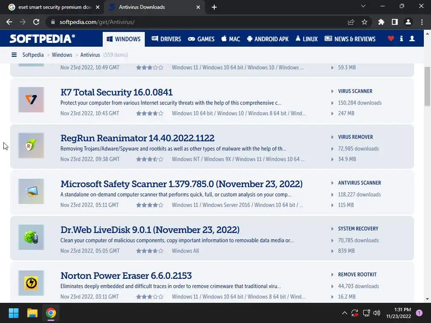This screenshot has height=323, width=431.
Task: Click the K7 Total Security app icon
Action: tap(31, 100)
